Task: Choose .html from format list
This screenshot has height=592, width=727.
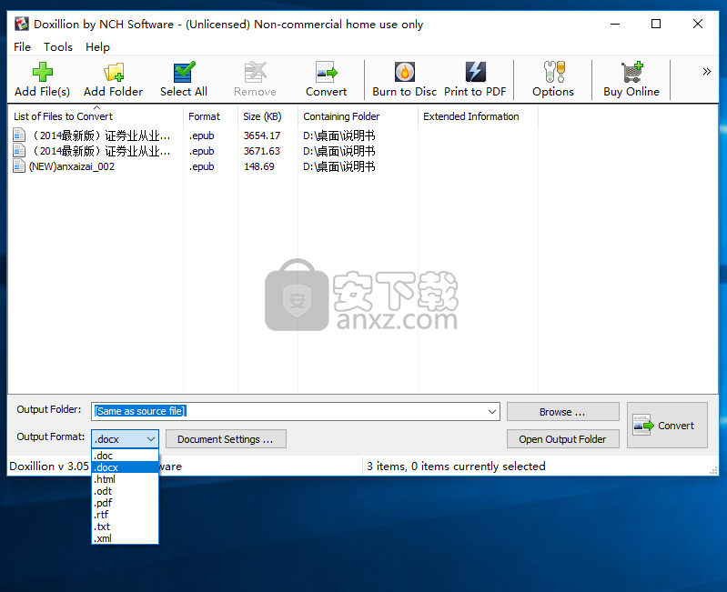Action: (126, 479)
